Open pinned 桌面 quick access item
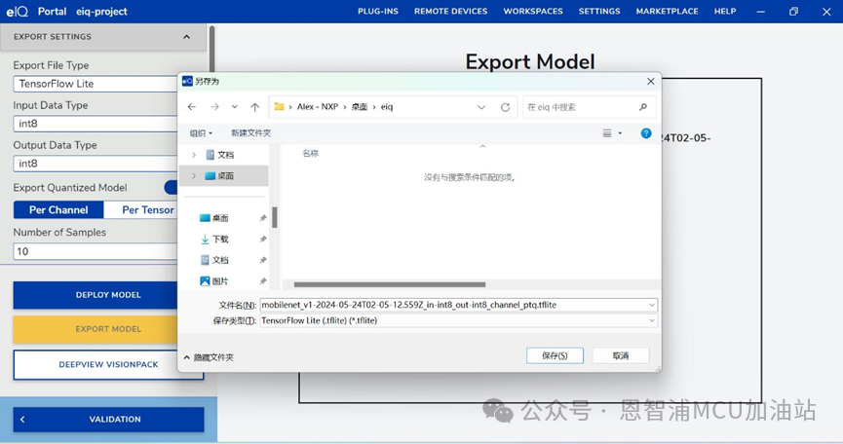843x444 pixels. (x=220, y=218)
